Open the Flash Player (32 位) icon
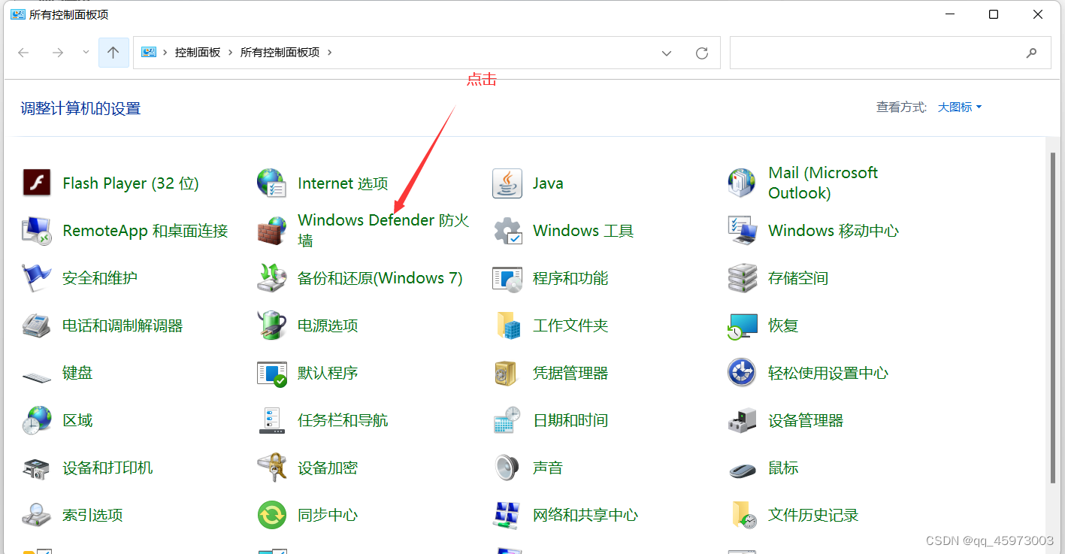Screen dimensions: 1065x554 pos(37,183)
